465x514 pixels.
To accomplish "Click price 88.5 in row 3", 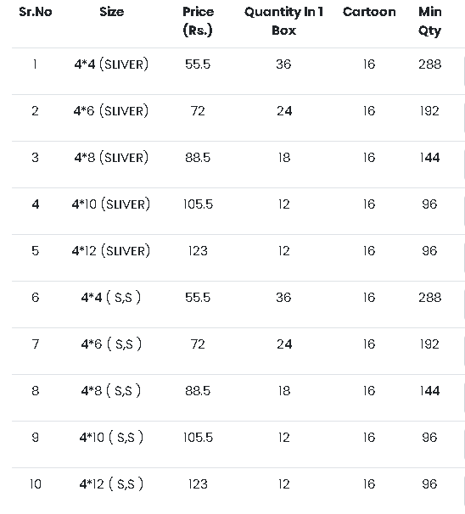I will (x=198, y=158).
